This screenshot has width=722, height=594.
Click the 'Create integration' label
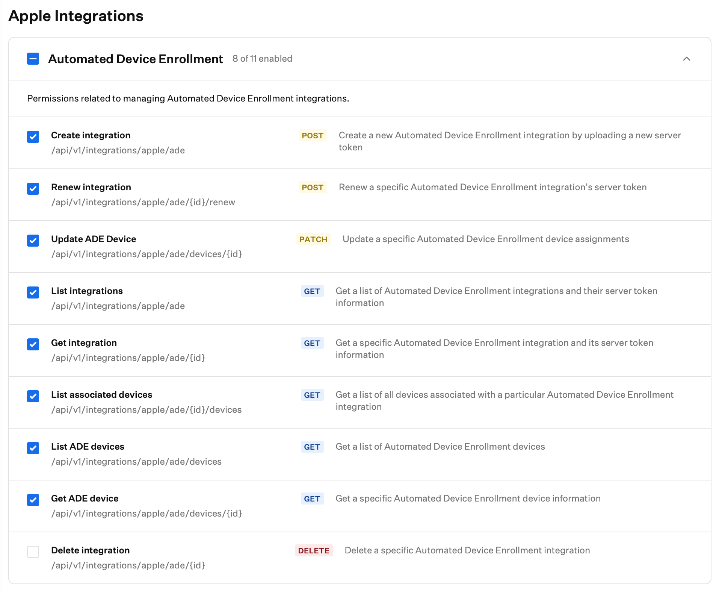coord(91,135)
